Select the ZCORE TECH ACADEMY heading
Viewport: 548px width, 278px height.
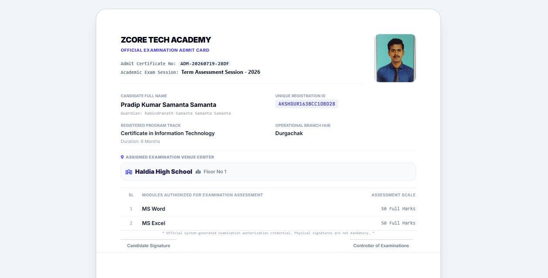[166, 40]
